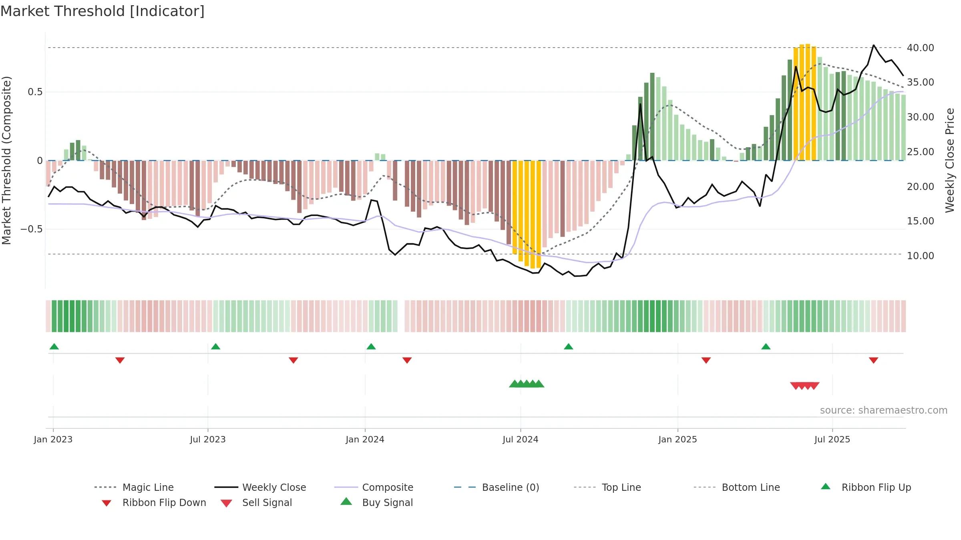Click the 40.00 price axis tick
961x540 pixels.
coord(921,48)
